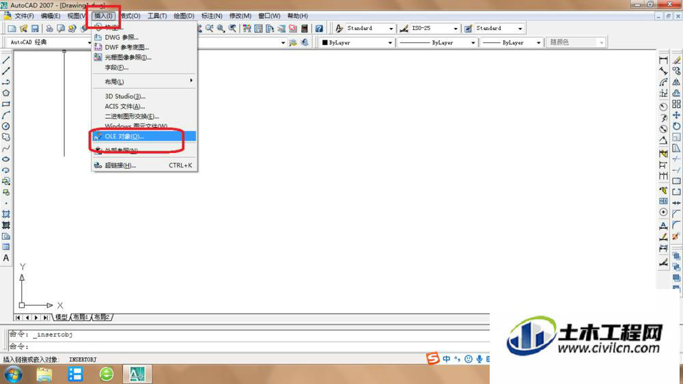
Task: Open the 标注(N) menu
Action: [x=212, y=16]
